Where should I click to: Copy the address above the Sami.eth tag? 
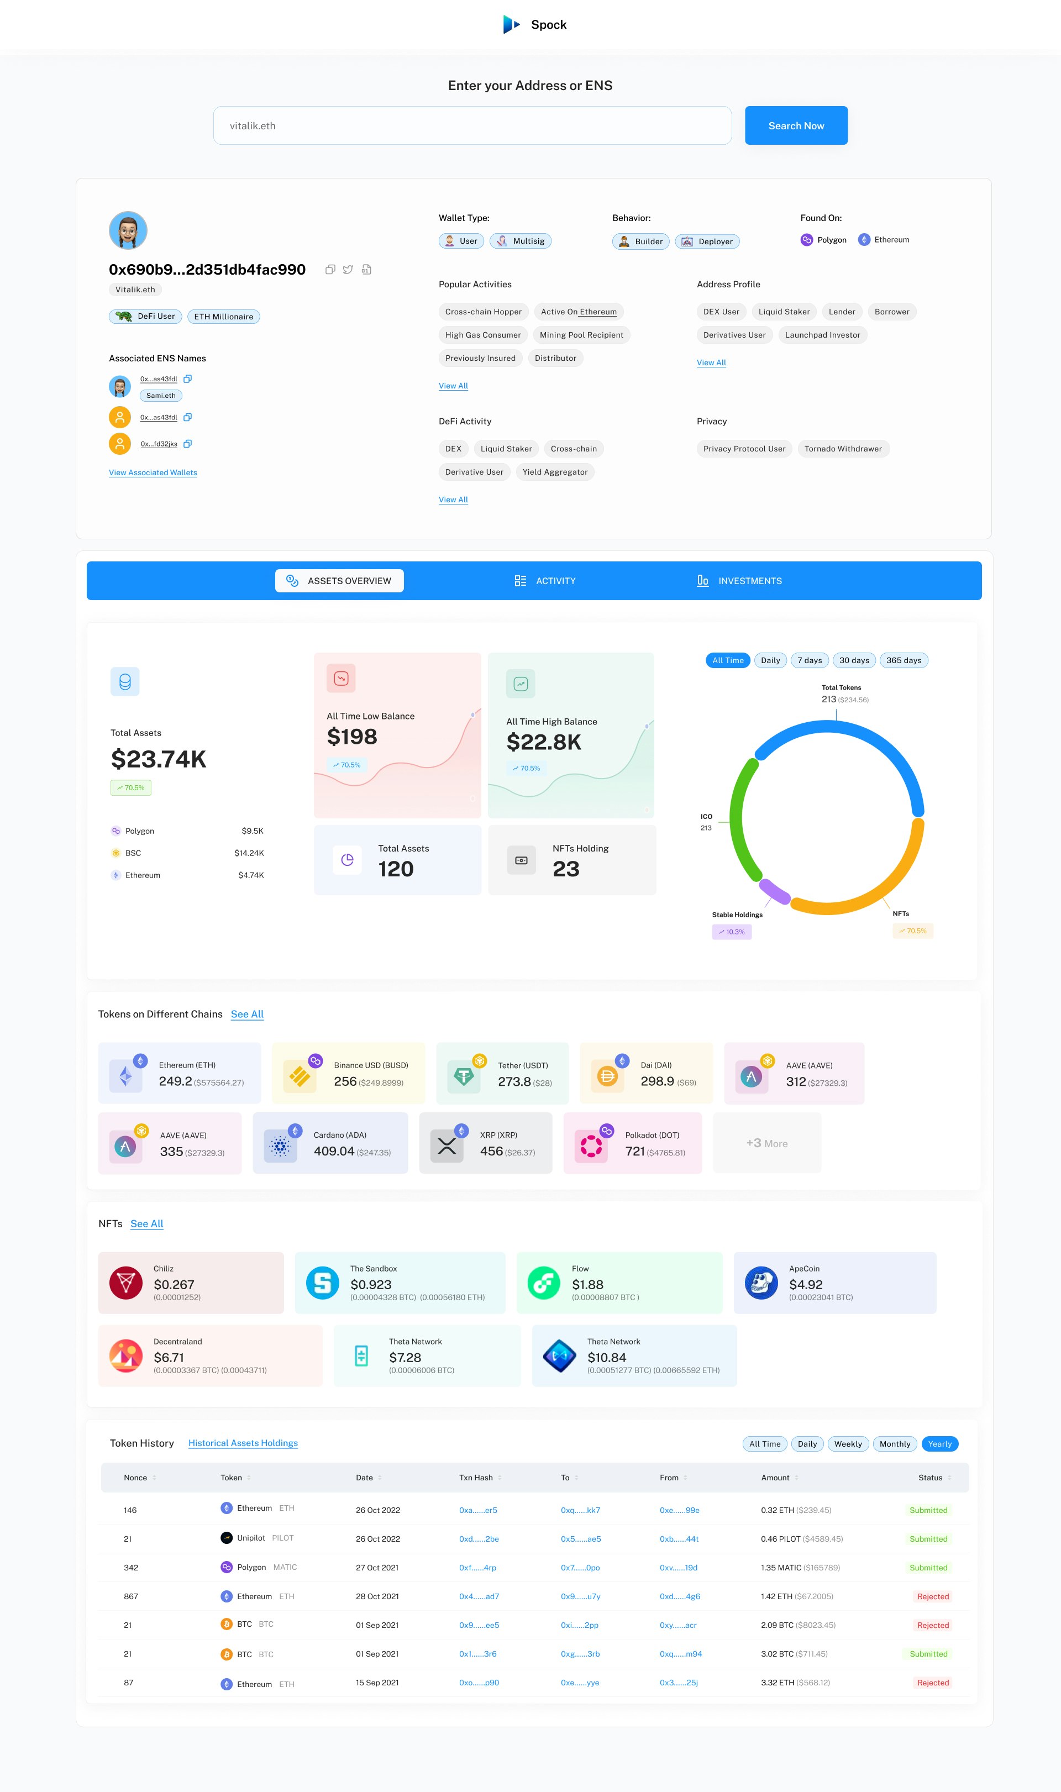(x=187, y=379)
